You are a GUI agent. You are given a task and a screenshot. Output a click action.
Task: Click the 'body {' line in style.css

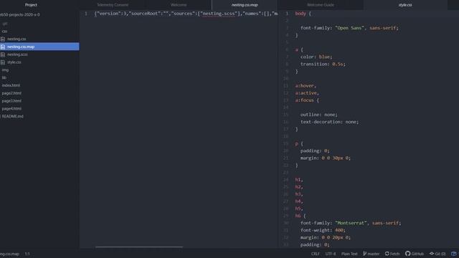point(303,14)
